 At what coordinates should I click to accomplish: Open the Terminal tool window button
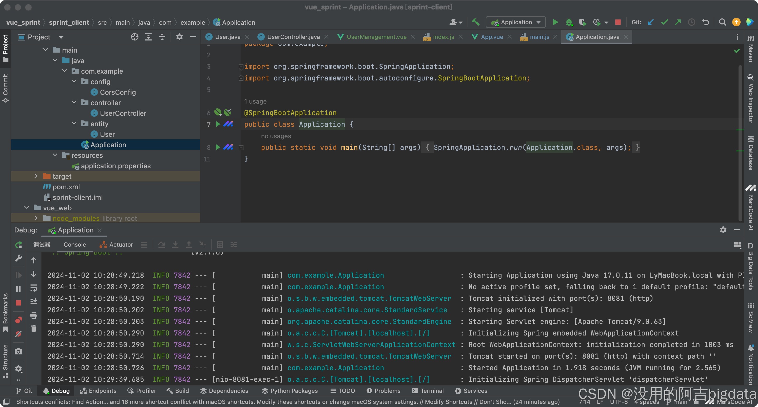(428, 390)
